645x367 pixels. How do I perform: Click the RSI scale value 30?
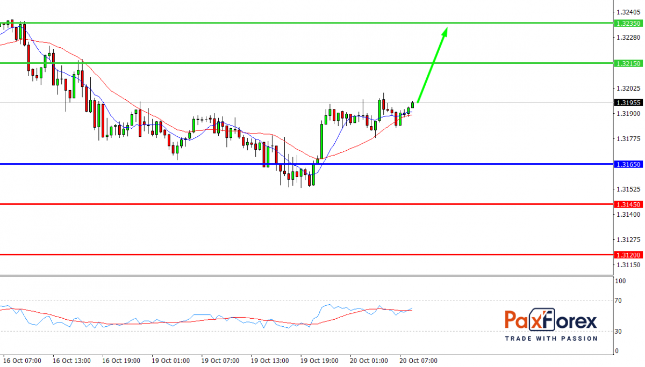(619, 332)
